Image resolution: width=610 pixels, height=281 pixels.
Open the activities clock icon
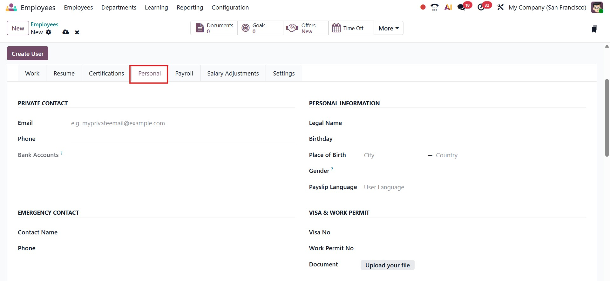(x=481, y=7)
